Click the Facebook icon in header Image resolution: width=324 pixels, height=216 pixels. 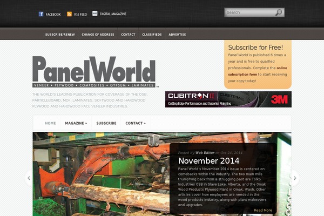41,14
